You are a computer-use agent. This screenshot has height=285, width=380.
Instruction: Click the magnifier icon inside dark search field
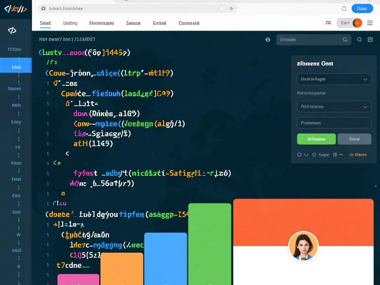click(x=345, y=40)
